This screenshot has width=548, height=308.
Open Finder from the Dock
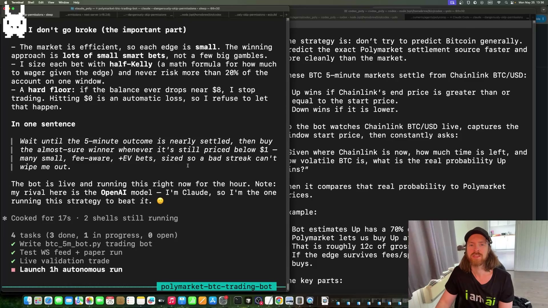pyautogui.click(x=28, y=301)
